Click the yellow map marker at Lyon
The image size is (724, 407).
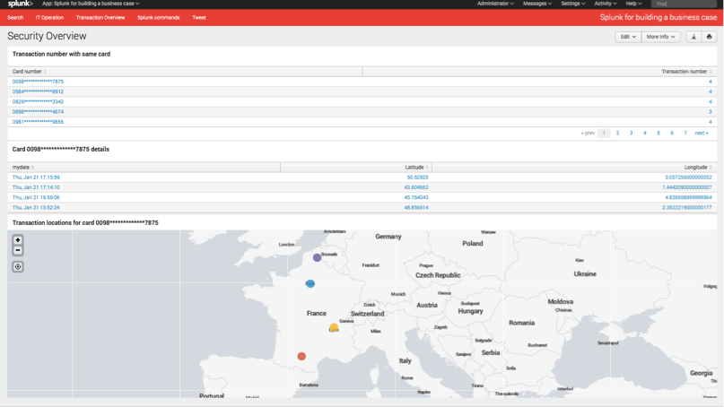point(334,327)
